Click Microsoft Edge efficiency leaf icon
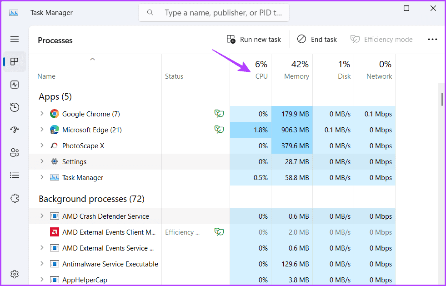 (219, 130)
